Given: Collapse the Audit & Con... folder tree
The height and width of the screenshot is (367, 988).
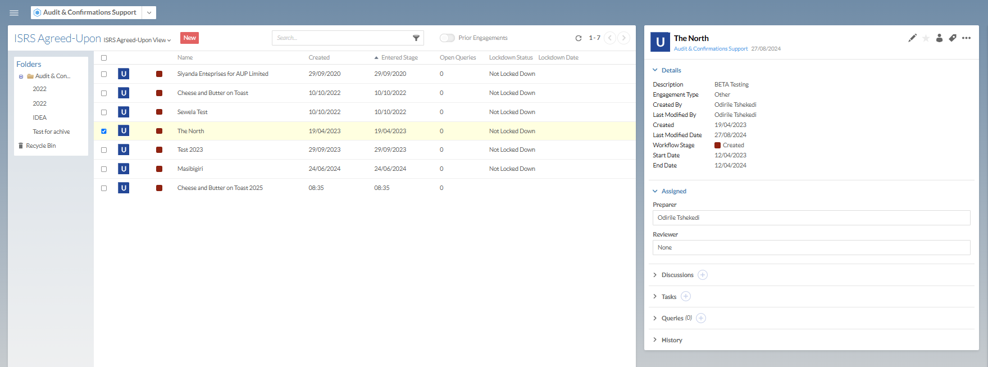Looking at the screenshot, I should coord(21,76).
